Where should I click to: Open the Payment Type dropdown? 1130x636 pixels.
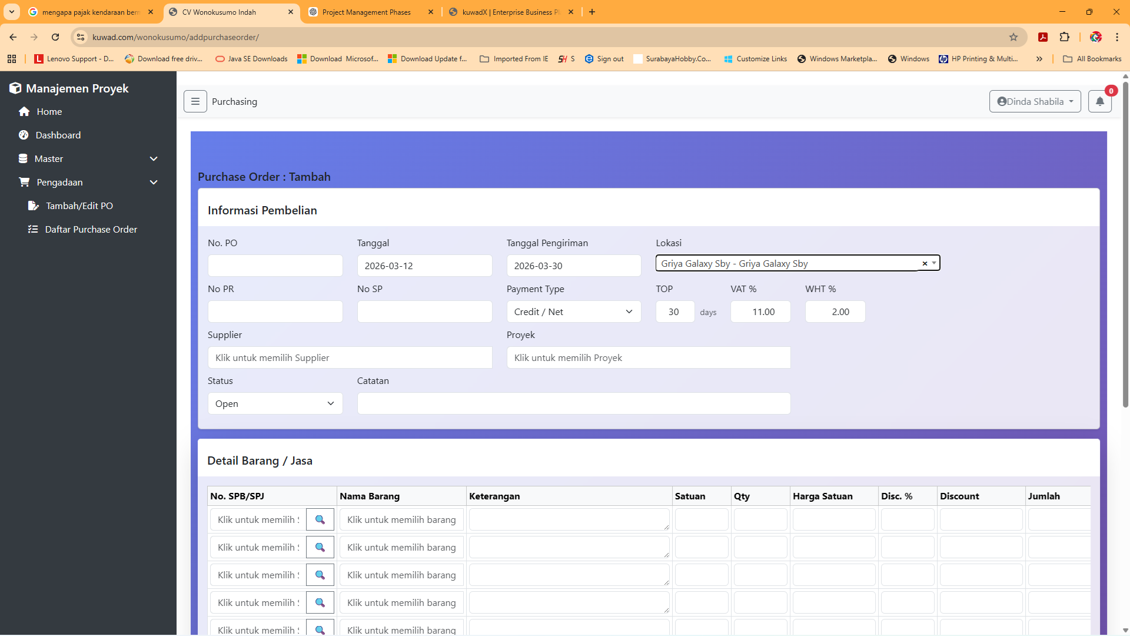[x=573, y=312]
